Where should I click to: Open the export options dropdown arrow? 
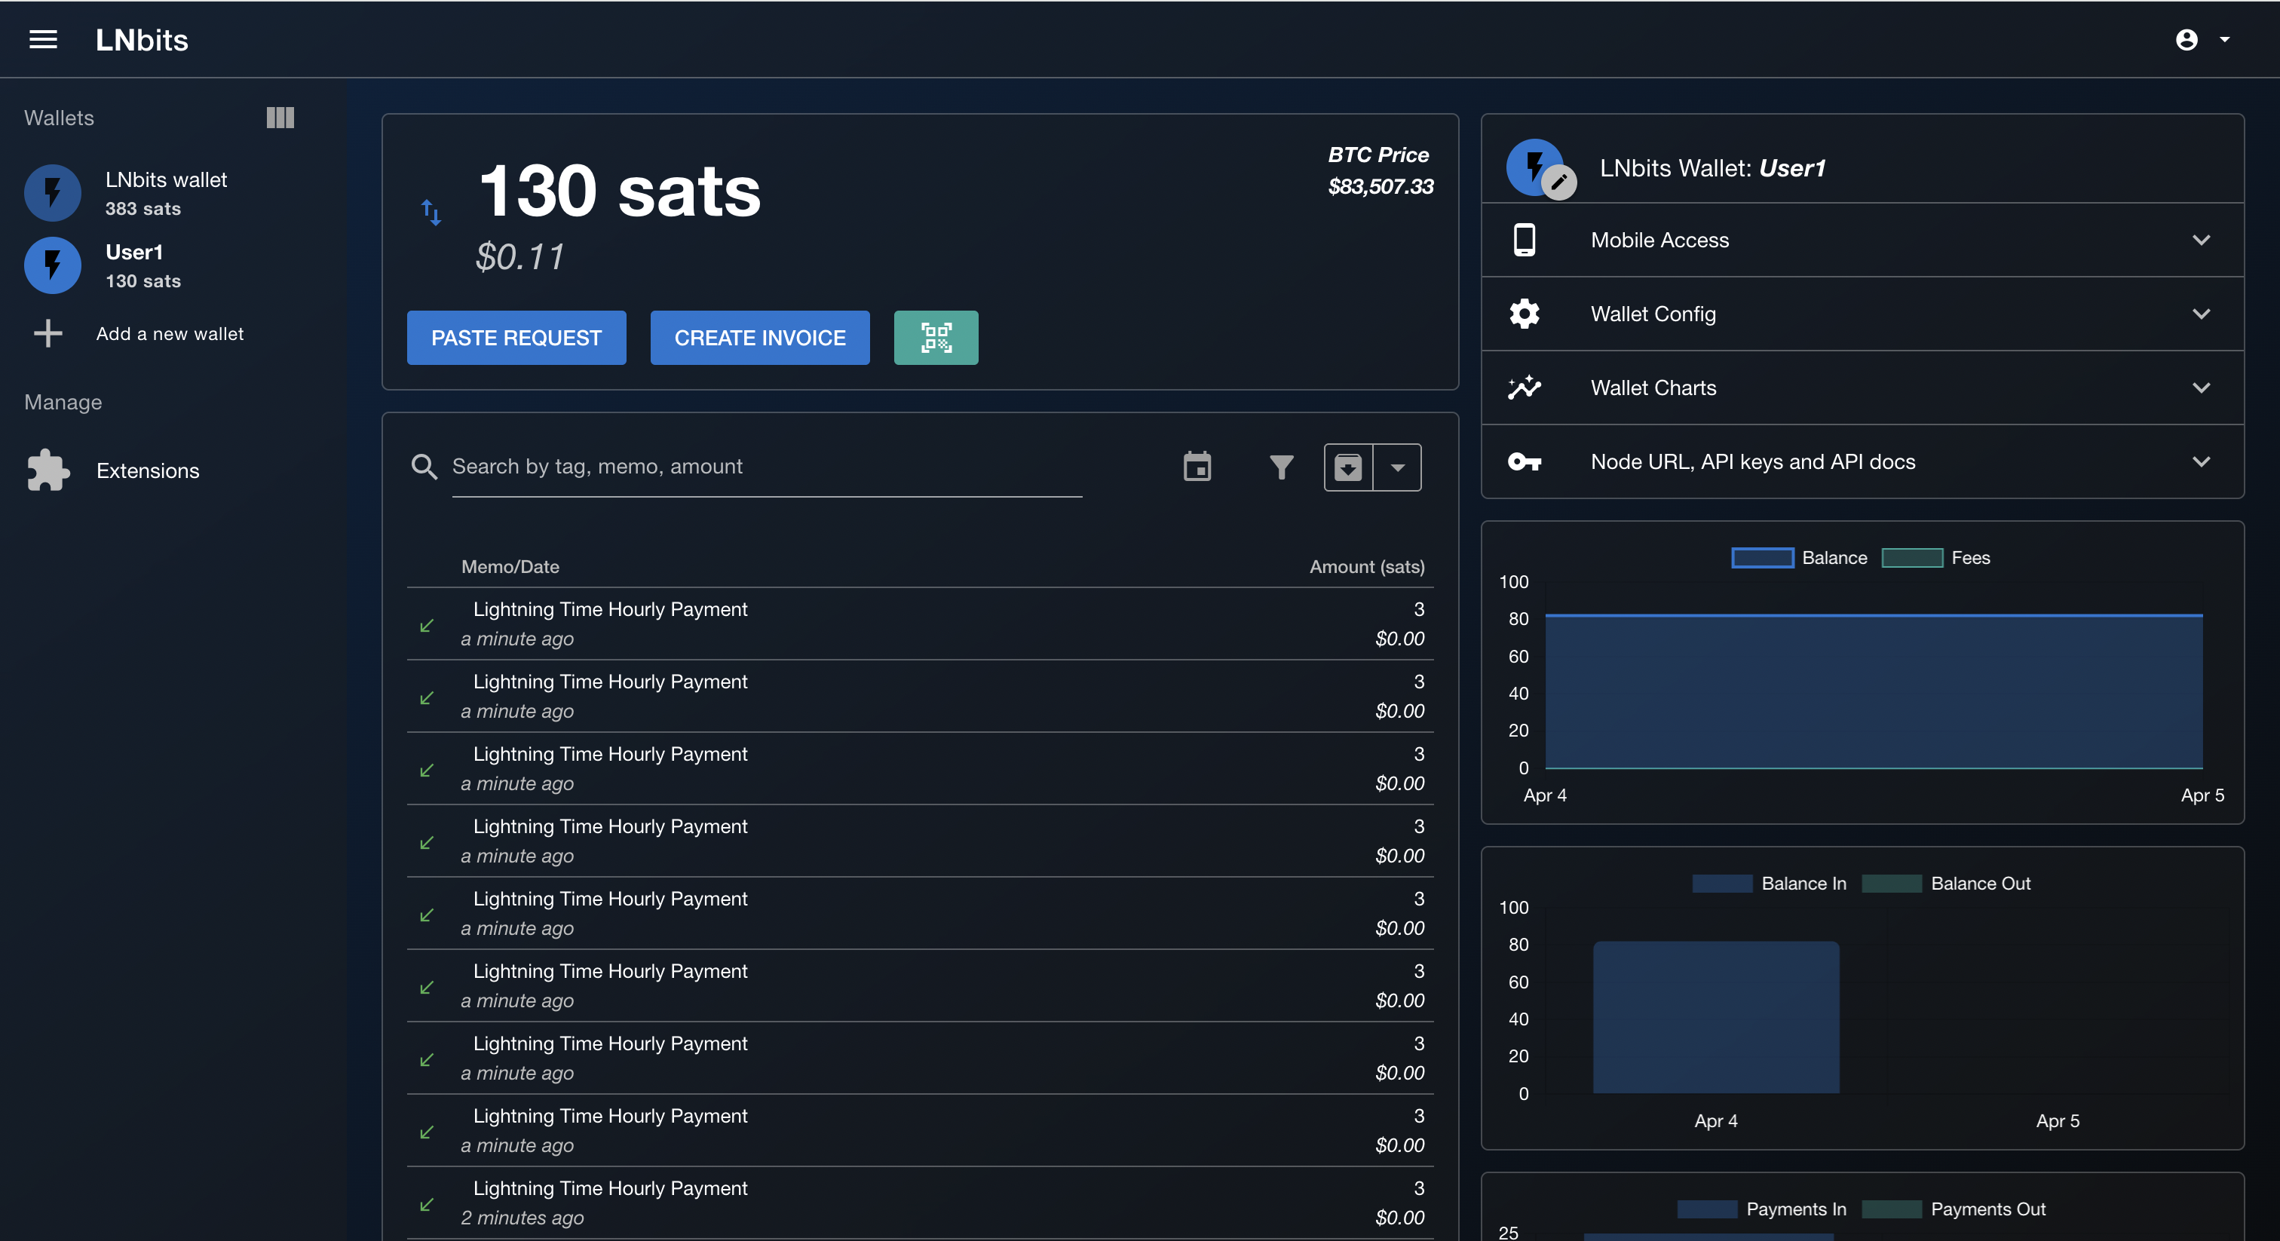(x=1398, y=467)
